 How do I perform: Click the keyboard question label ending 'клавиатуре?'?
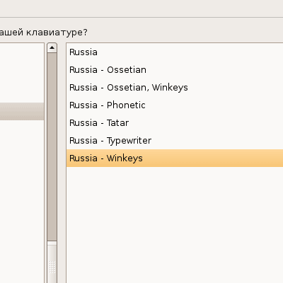[x=44, y=32]
